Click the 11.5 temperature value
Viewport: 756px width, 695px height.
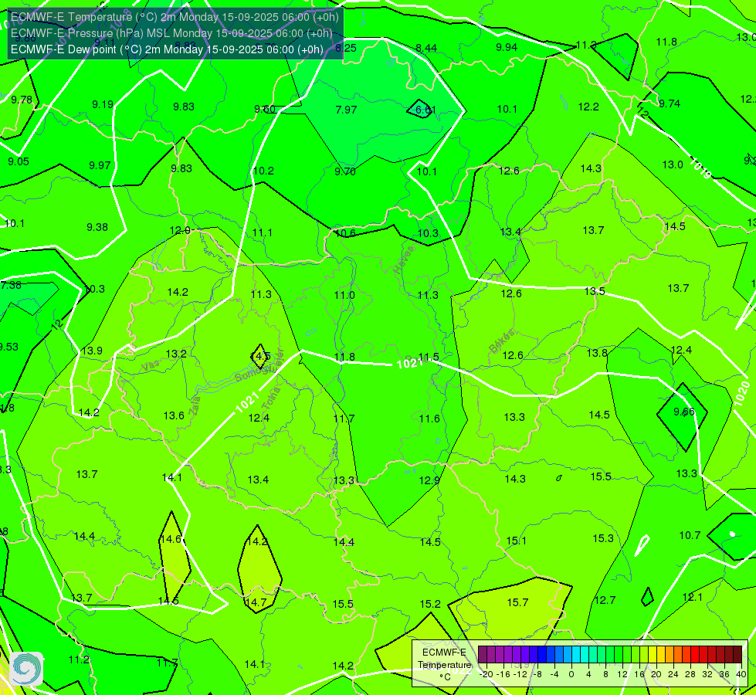429,357
